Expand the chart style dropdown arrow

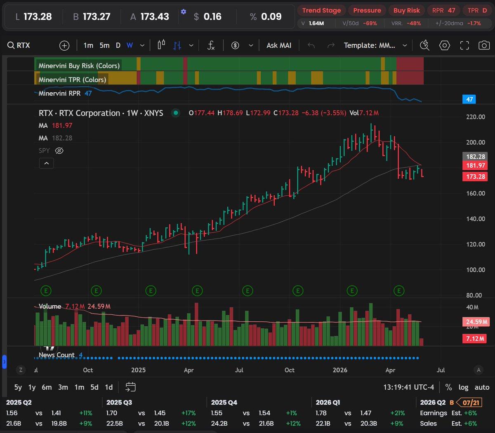click(191, 45)
